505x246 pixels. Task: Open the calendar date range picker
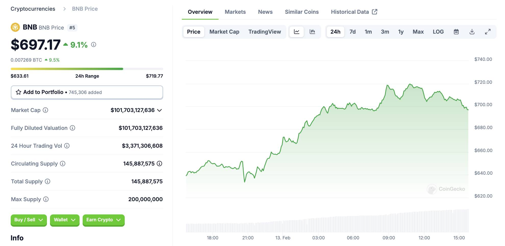(456, 32)
